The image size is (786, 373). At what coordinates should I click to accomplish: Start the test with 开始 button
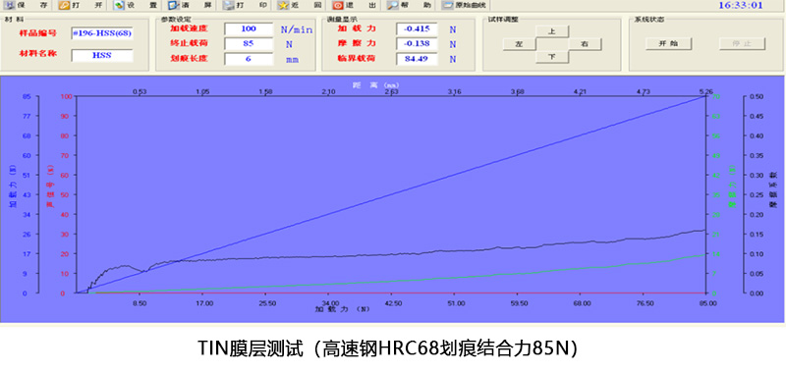click(668, 43)
